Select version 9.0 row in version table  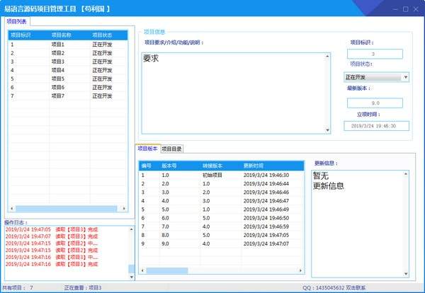point(212,243)
